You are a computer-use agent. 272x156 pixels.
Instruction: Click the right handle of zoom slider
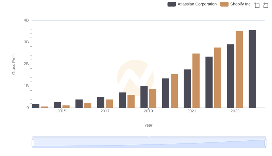266,143
